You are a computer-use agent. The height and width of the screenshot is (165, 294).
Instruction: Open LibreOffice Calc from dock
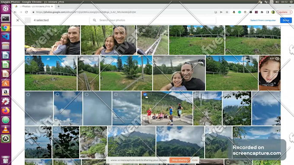tap(6, 65)
